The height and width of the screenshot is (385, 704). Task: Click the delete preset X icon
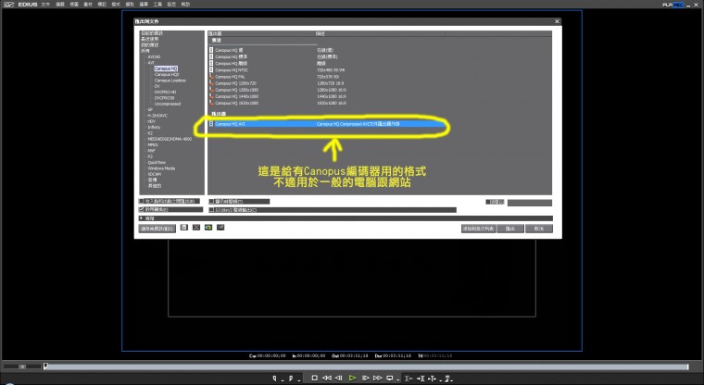point(196,228)
